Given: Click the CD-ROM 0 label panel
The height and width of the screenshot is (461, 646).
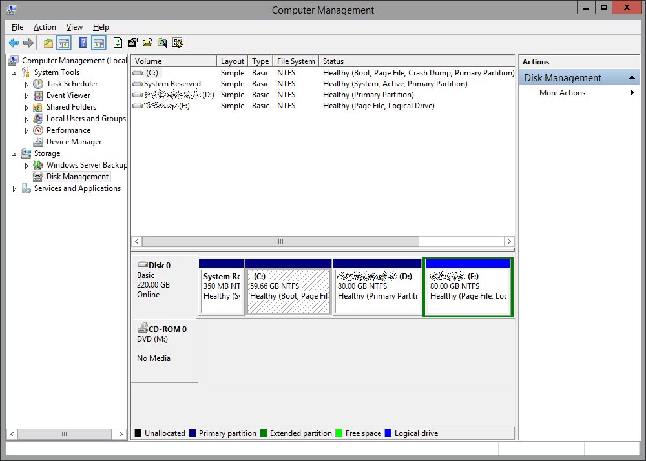Looking at the screenshot, I should point(164,351).
